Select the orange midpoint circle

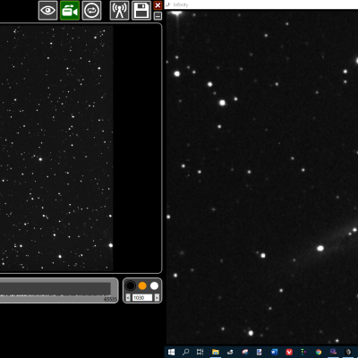142,286
